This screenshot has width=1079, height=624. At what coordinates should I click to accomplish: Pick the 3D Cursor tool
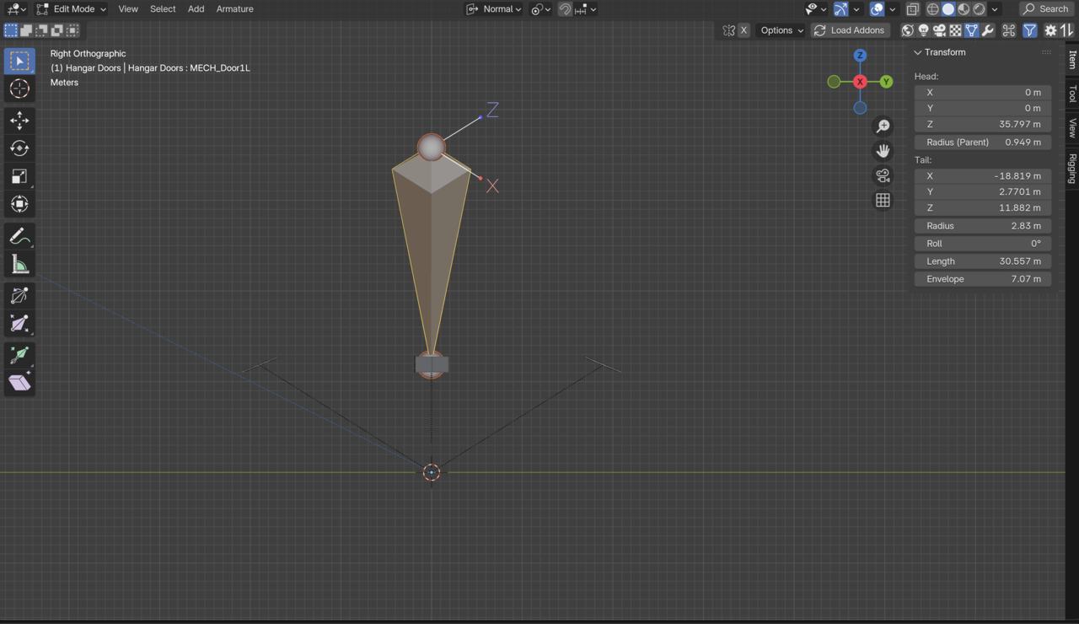coord(19,89)
